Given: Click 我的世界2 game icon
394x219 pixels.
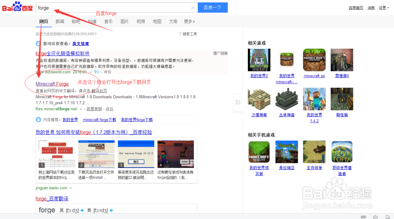Looking at the screenshot, I should click(259, 60).
